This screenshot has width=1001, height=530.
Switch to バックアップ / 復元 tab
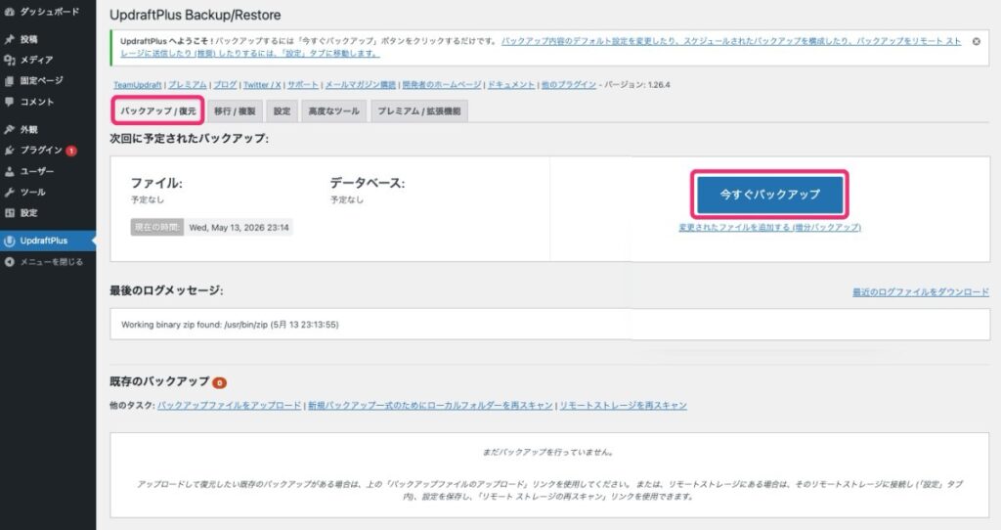pos(158,111)
